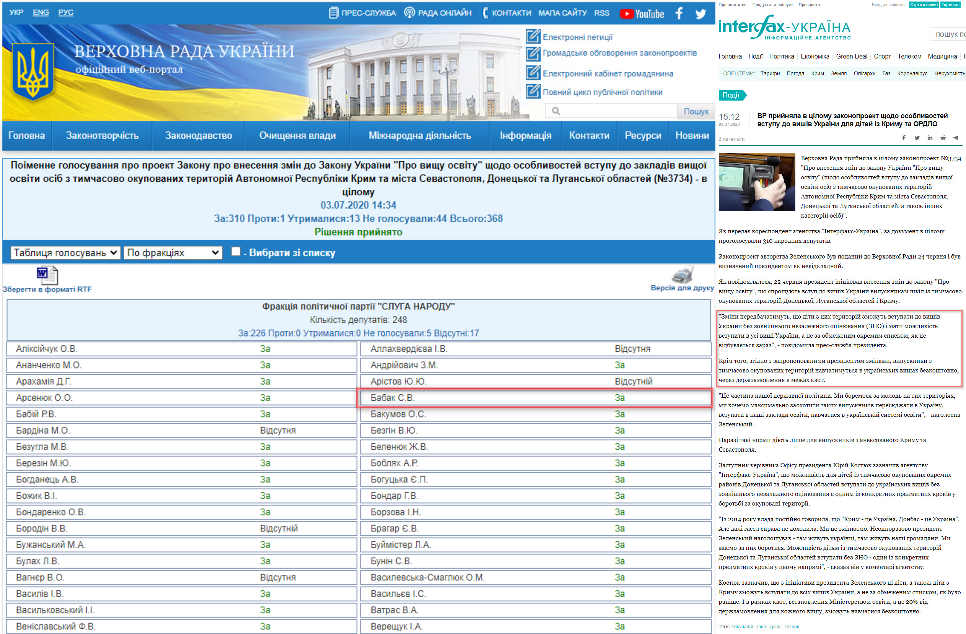Open Rada Online broadcast
966x634 pixels.
444,13
